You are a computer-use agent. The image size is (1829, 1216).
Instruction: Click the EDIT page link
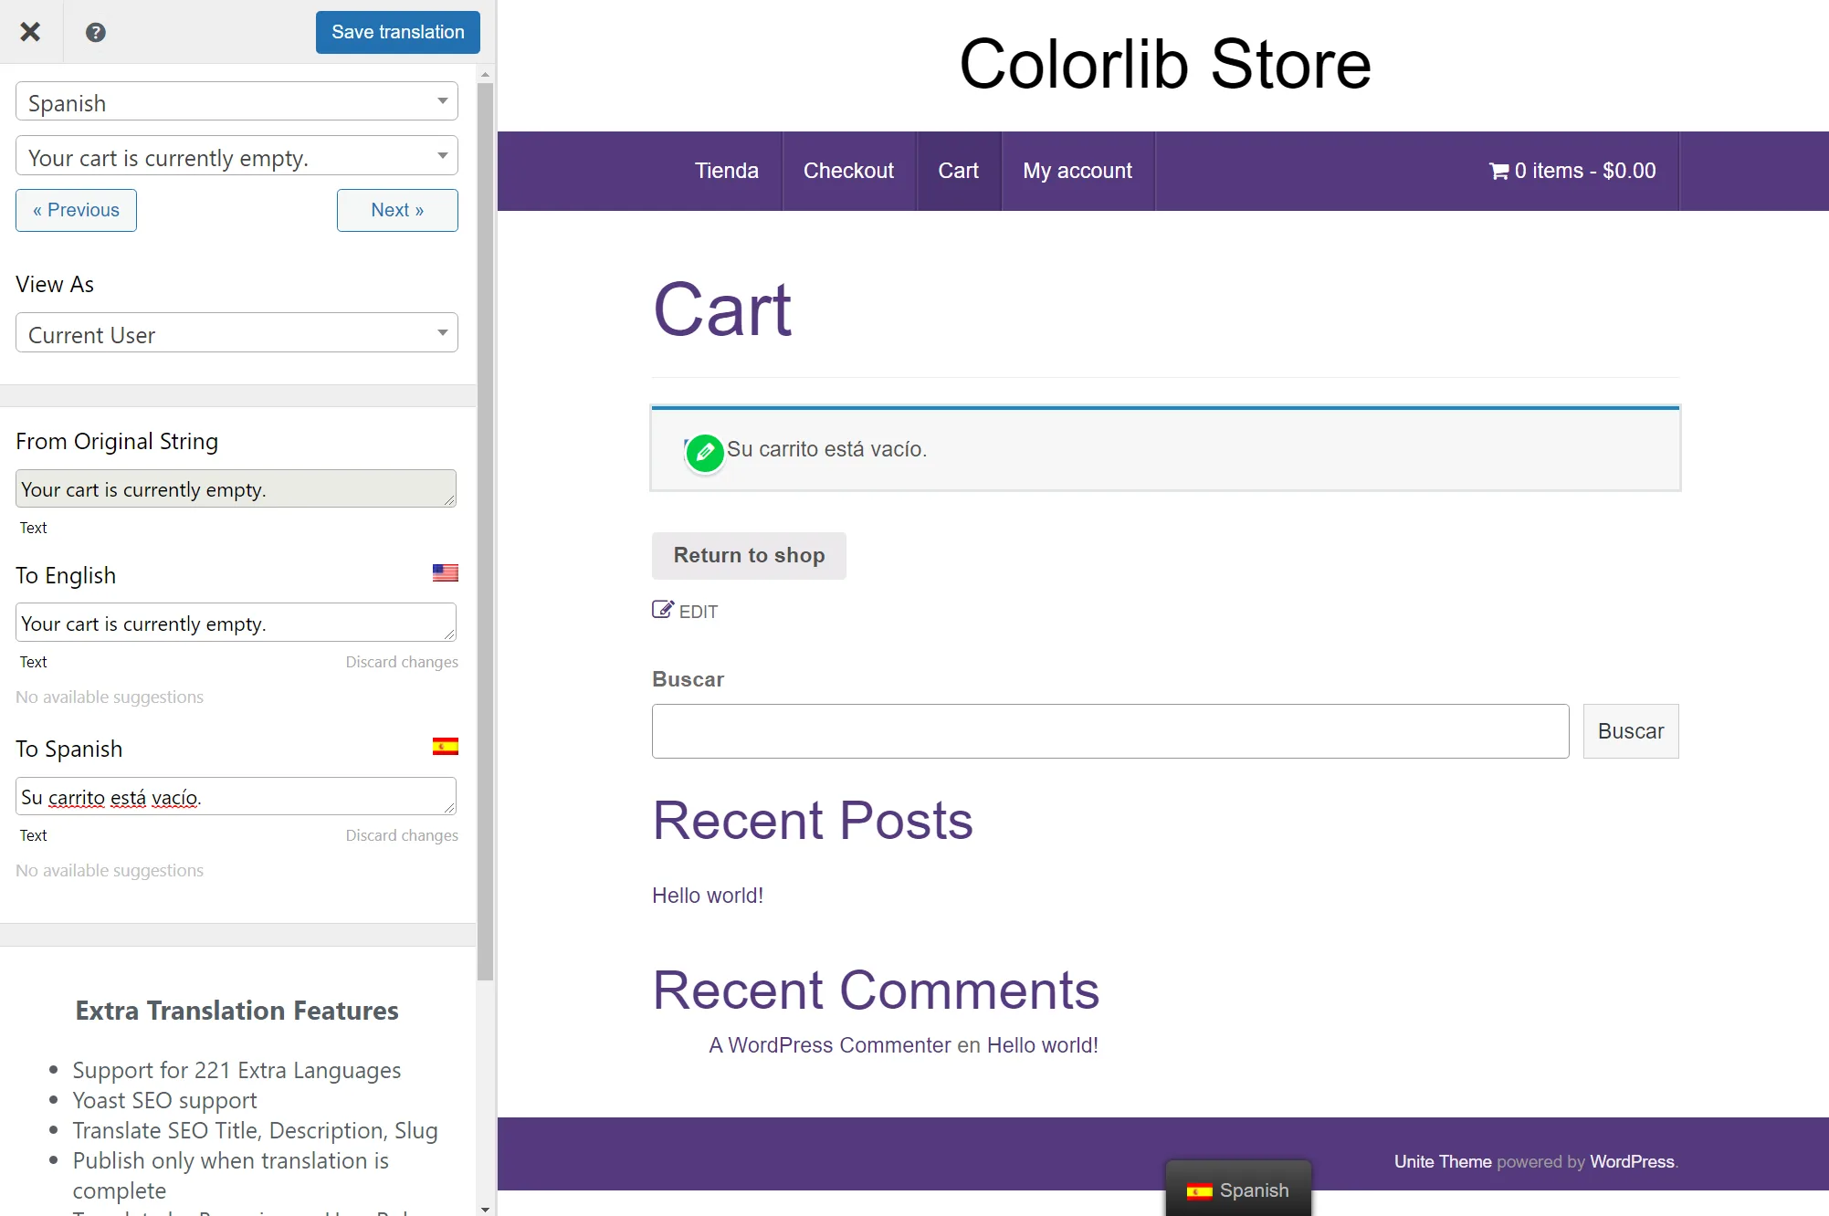tap(685, 611)
